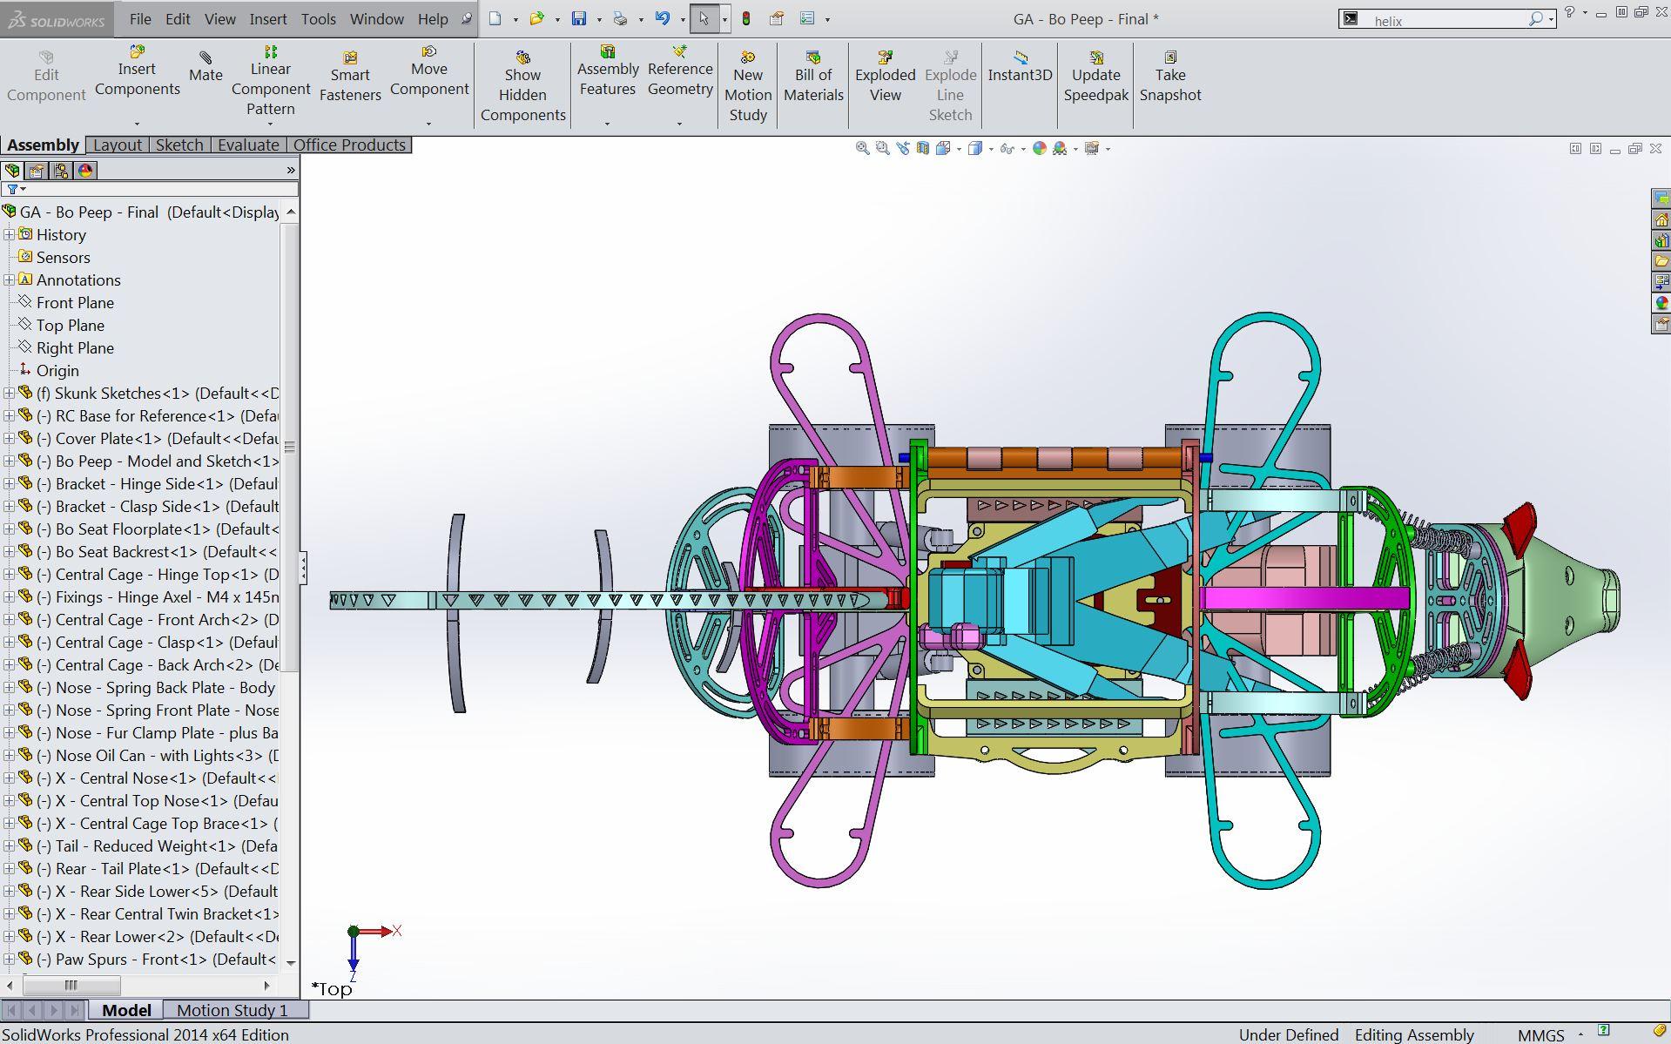Open Linear Component Pattern tool

tap(271, 80)
